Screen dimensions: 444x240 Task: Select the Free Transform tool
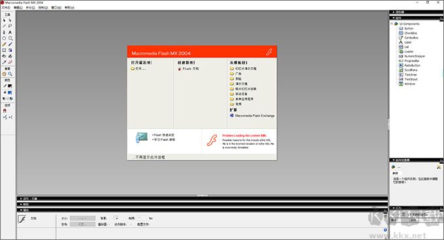click(x=5, y=50)
